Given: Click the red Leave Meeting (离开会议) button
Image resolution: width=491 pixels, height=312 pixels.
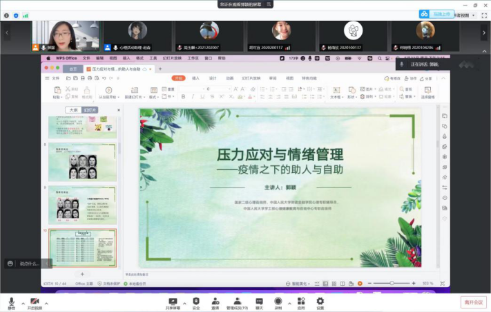Looking at the screenshot, I should pos(473,302).
